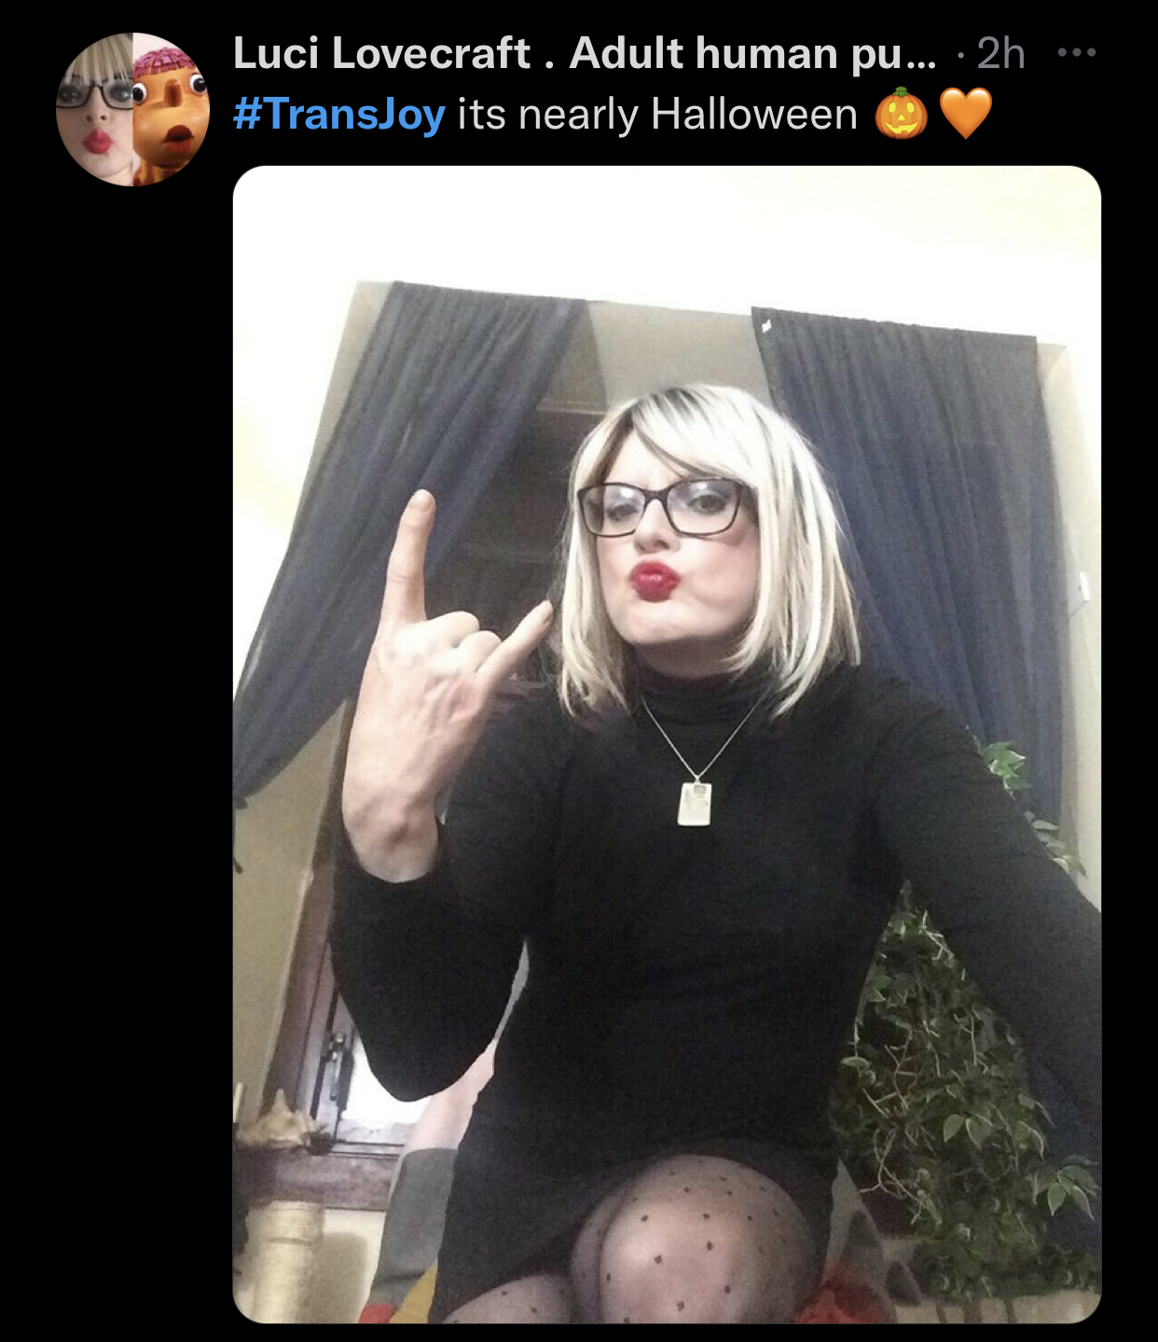The height and width of the screenshot is (1342, 1158).
Task: Open the attached photo in full view
Action: coord(667,744)
